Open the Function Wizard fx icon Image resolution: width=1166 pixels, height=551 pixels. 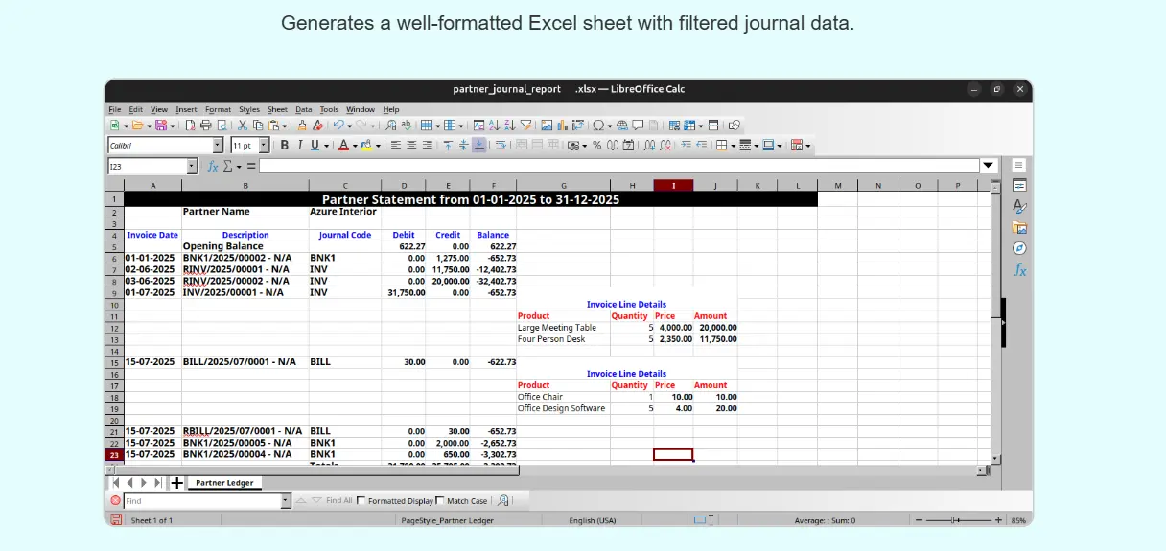[x=213, y=167]
